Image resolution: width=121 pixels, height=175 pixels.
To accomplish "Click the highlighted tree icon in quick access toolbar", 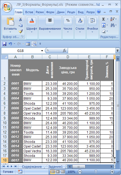I will pyautogui.click(x=34, y=44).
